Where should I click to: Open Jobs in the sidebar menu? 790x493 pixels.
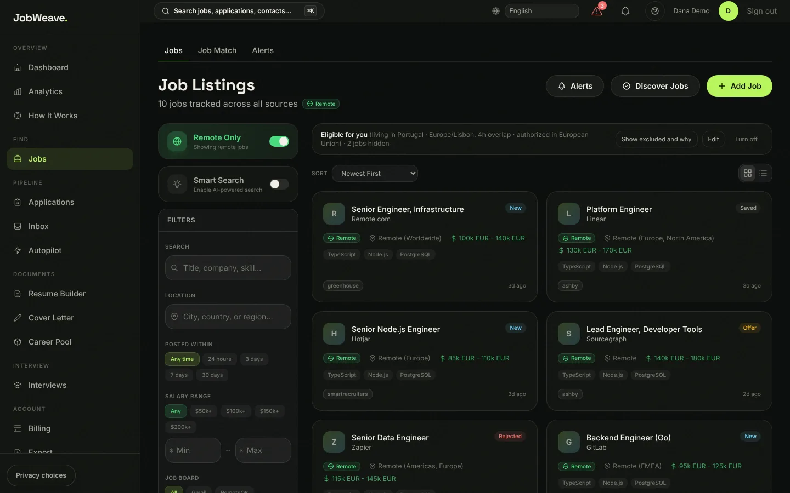pyautogui.click(x=70, y=159)
